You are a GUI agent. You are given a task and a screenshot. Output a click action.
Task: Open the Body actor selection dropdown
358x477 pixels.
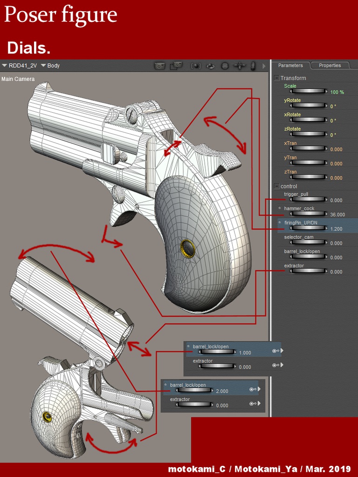click(50, 65)
